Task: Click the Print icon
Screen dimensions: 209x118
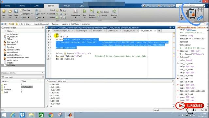Action: 21,17
